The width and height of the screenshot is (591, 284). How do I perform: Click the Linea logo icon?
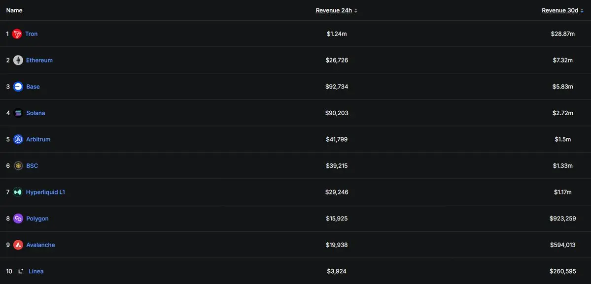tap(21, 271)
